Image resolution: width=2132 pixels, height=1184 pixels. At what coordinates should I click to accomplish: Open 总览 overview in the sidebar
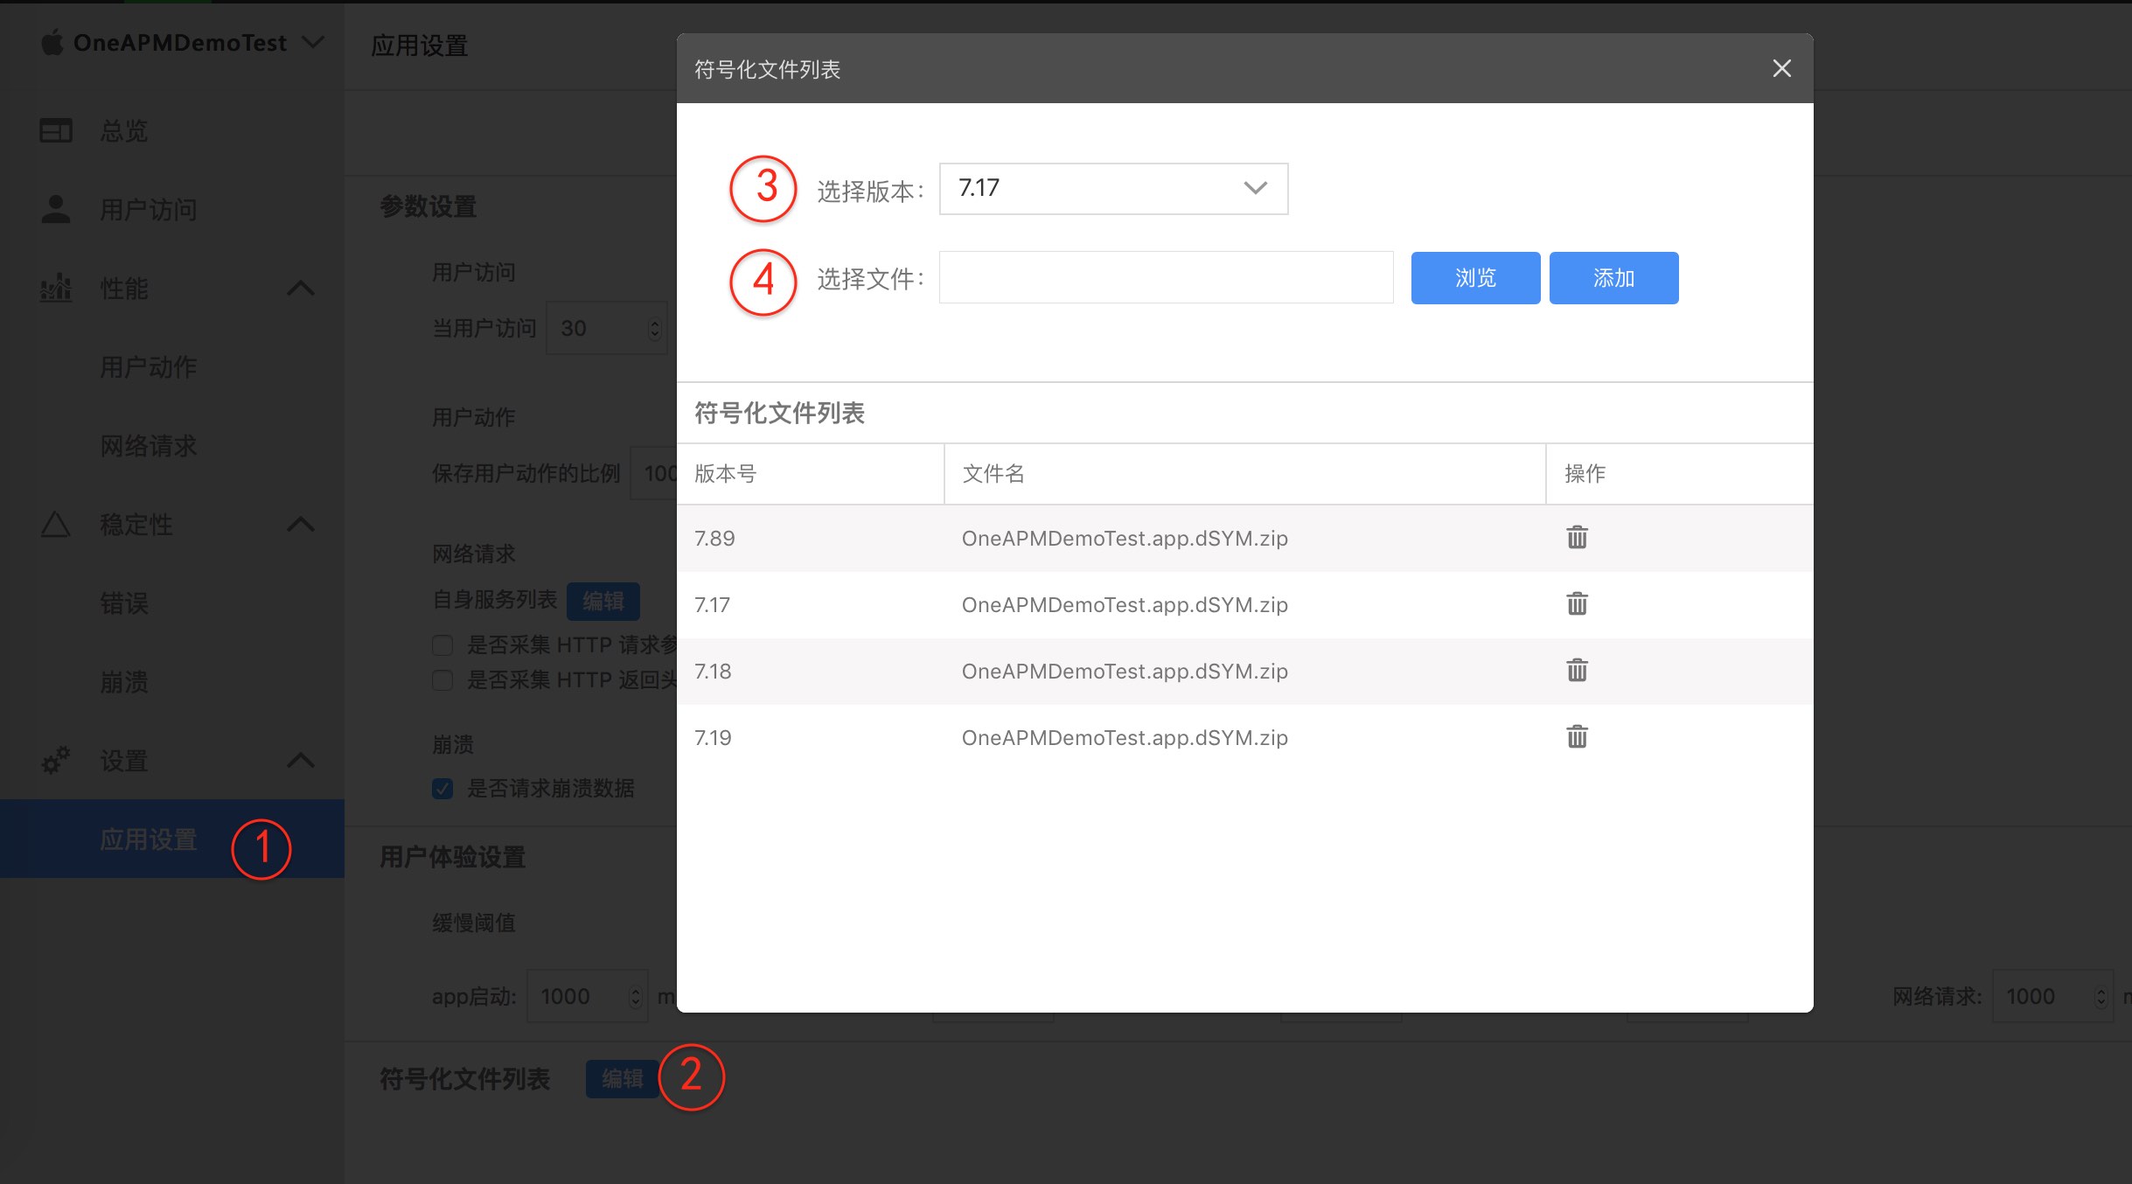tap(123, 131)
